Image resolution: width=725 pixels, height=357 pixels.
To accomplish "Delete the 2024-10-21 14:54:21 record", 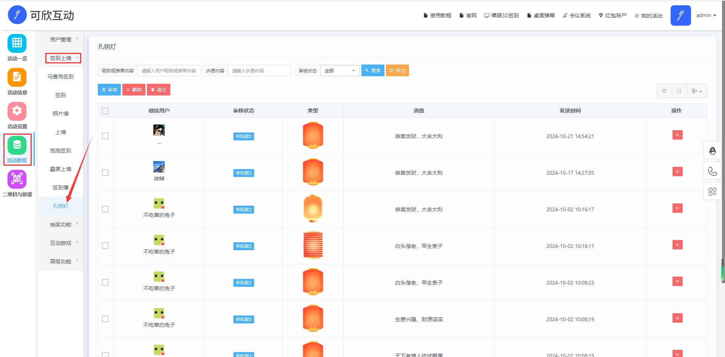I will pos(677,135).
